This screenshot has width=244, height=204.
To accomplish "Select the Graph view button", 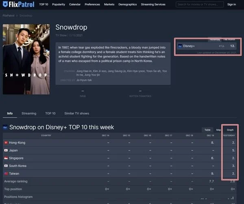I will tap(230, 130).
